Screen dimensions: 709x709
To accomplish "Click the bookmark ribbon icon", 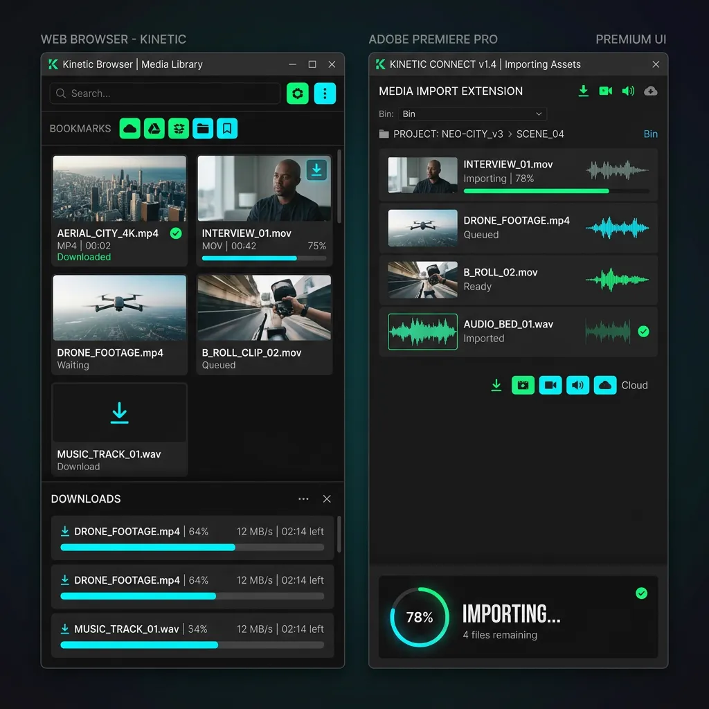I will [227, 128].
